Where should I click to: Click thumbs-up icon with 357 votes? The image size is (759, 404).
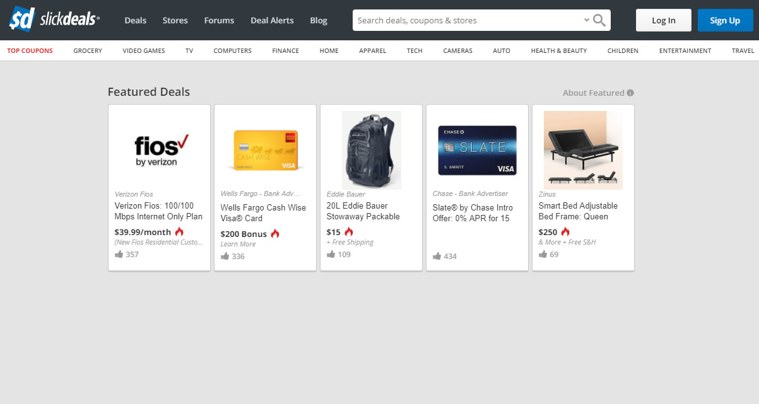119,254
